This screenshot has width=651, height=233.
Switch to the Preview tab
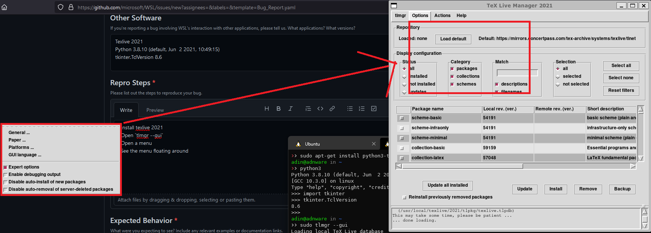[x=155, y=110]
